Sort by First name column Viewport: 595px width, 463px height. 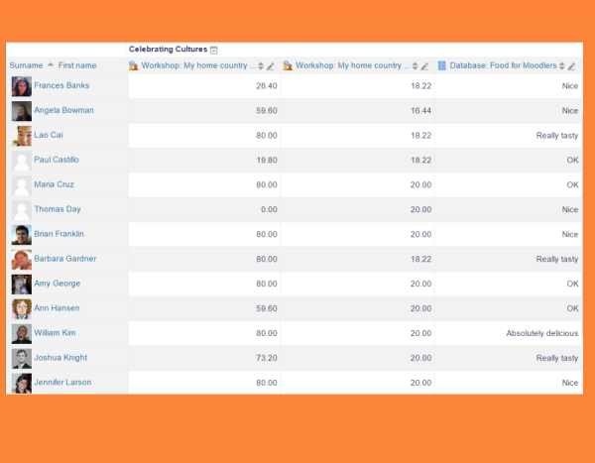(77, 65)
